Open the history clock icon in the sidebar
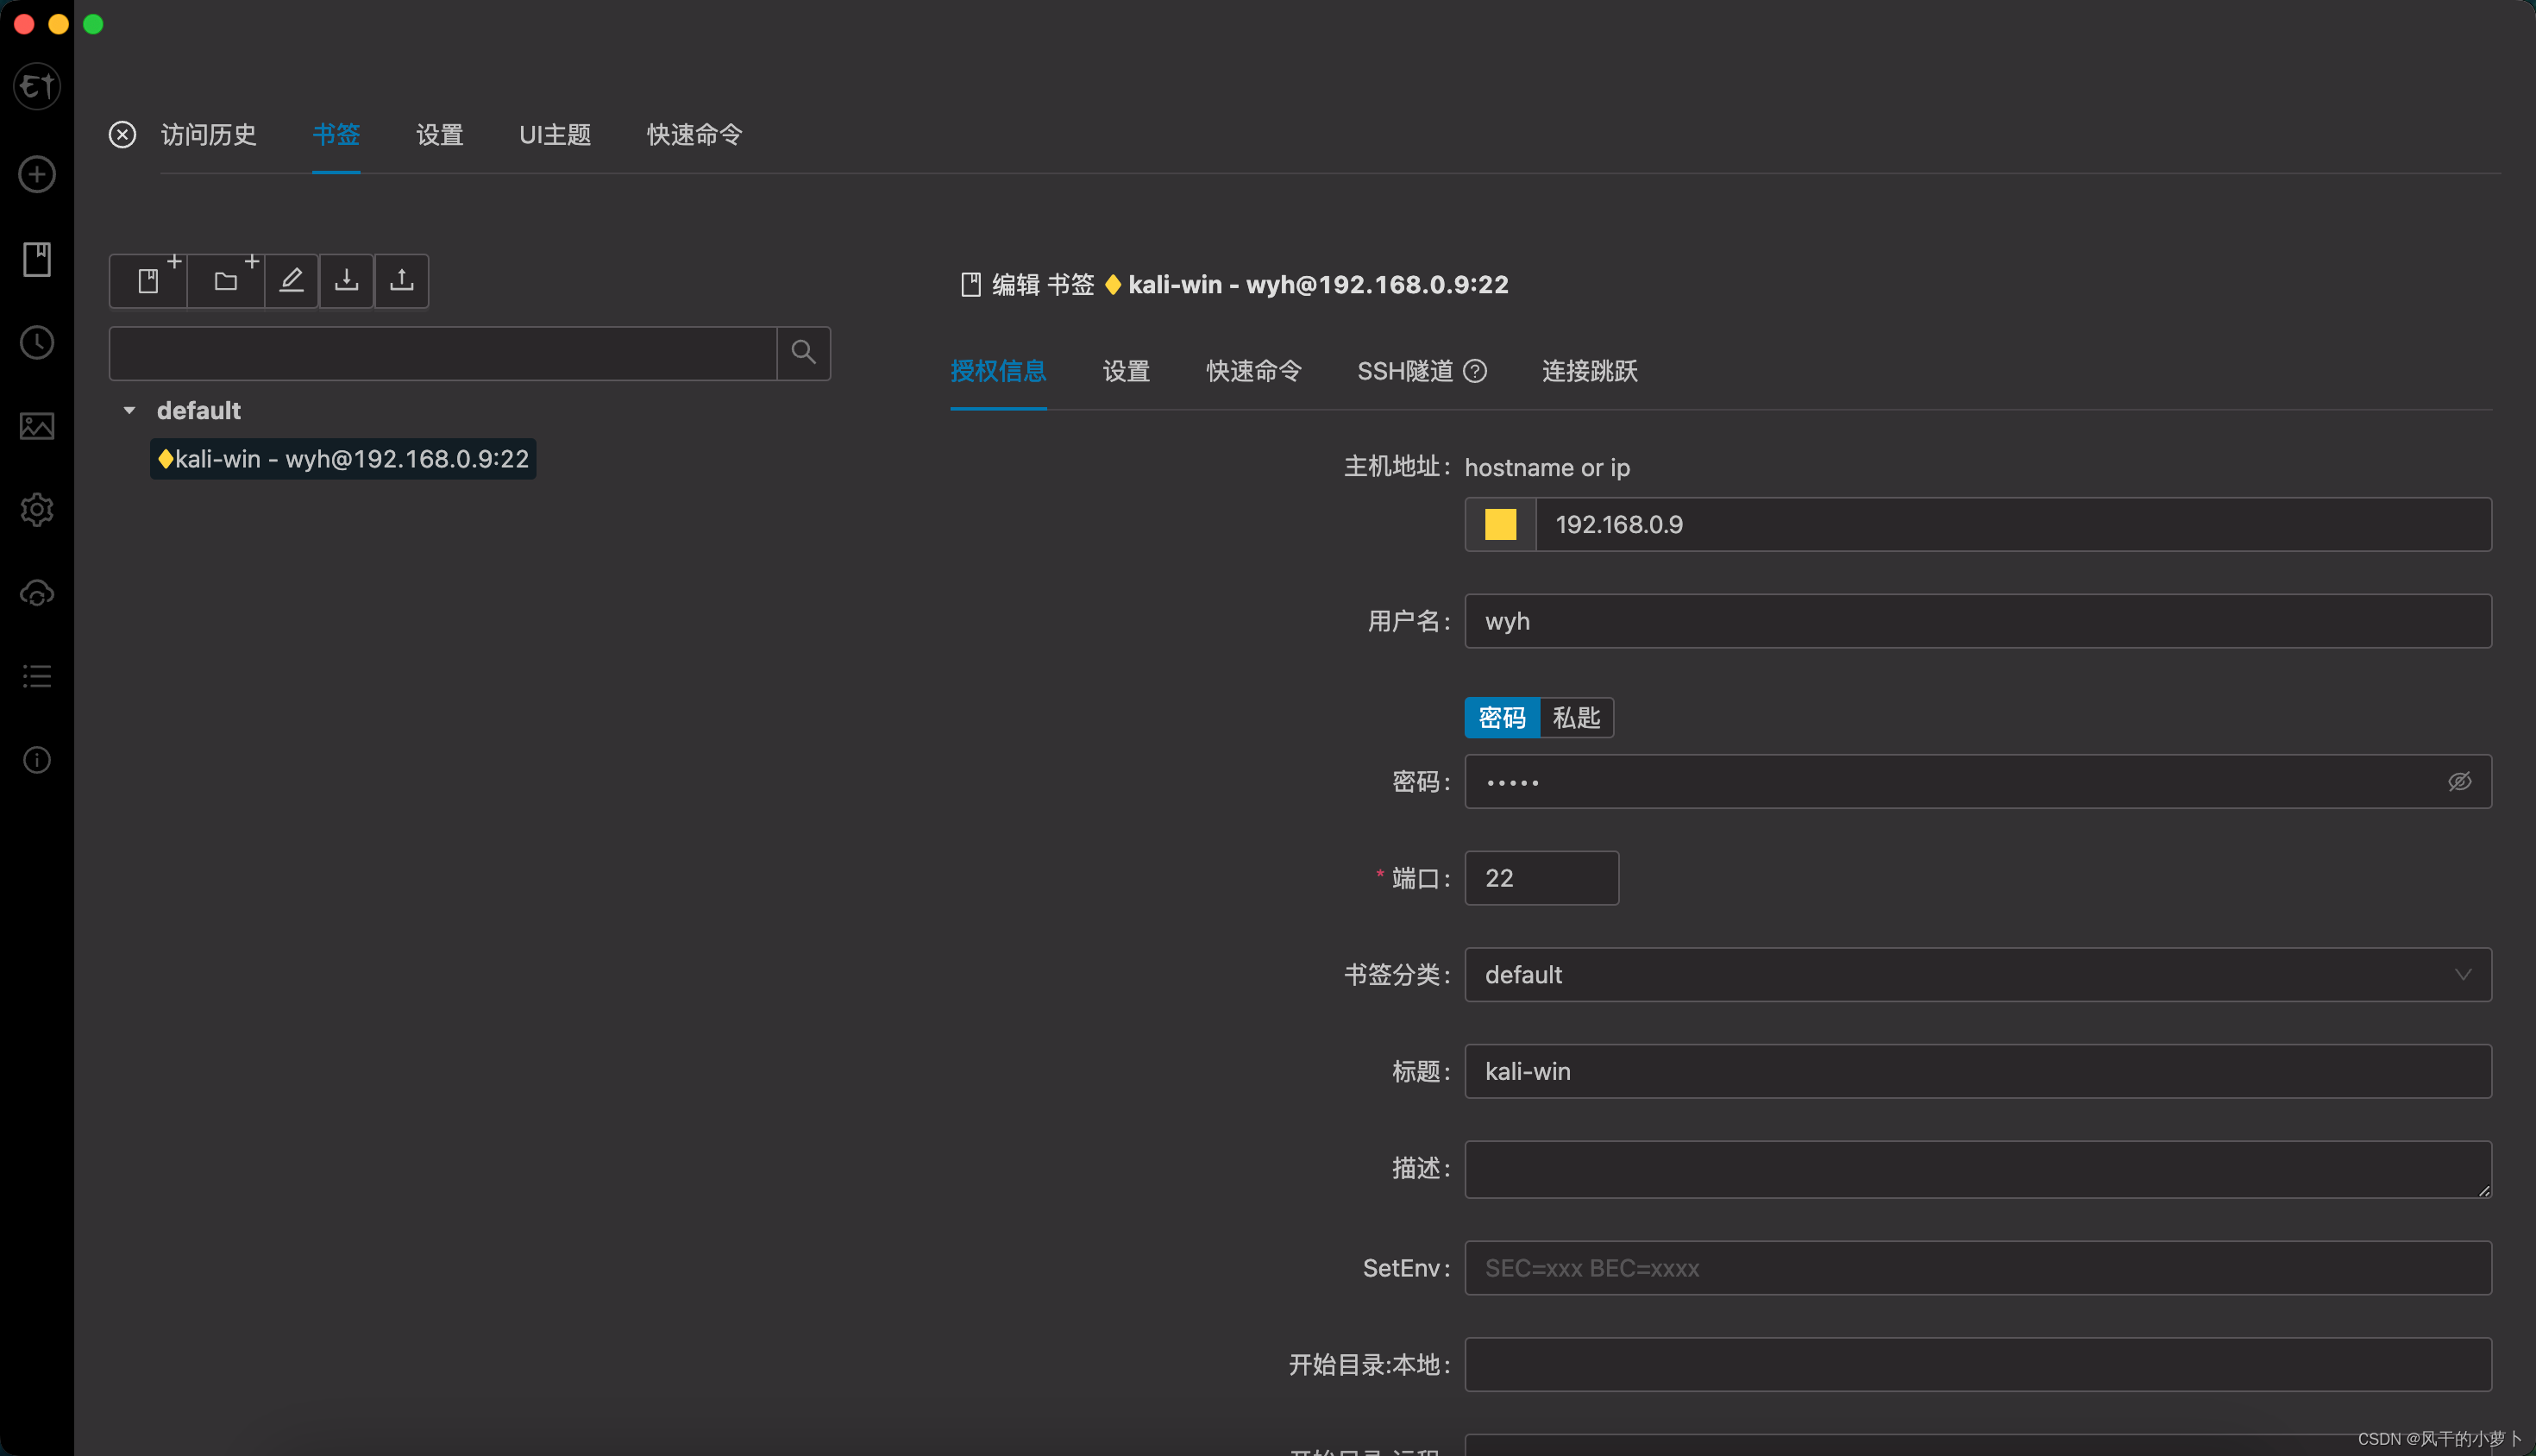 pyautogui.click(x=37, y=343)
